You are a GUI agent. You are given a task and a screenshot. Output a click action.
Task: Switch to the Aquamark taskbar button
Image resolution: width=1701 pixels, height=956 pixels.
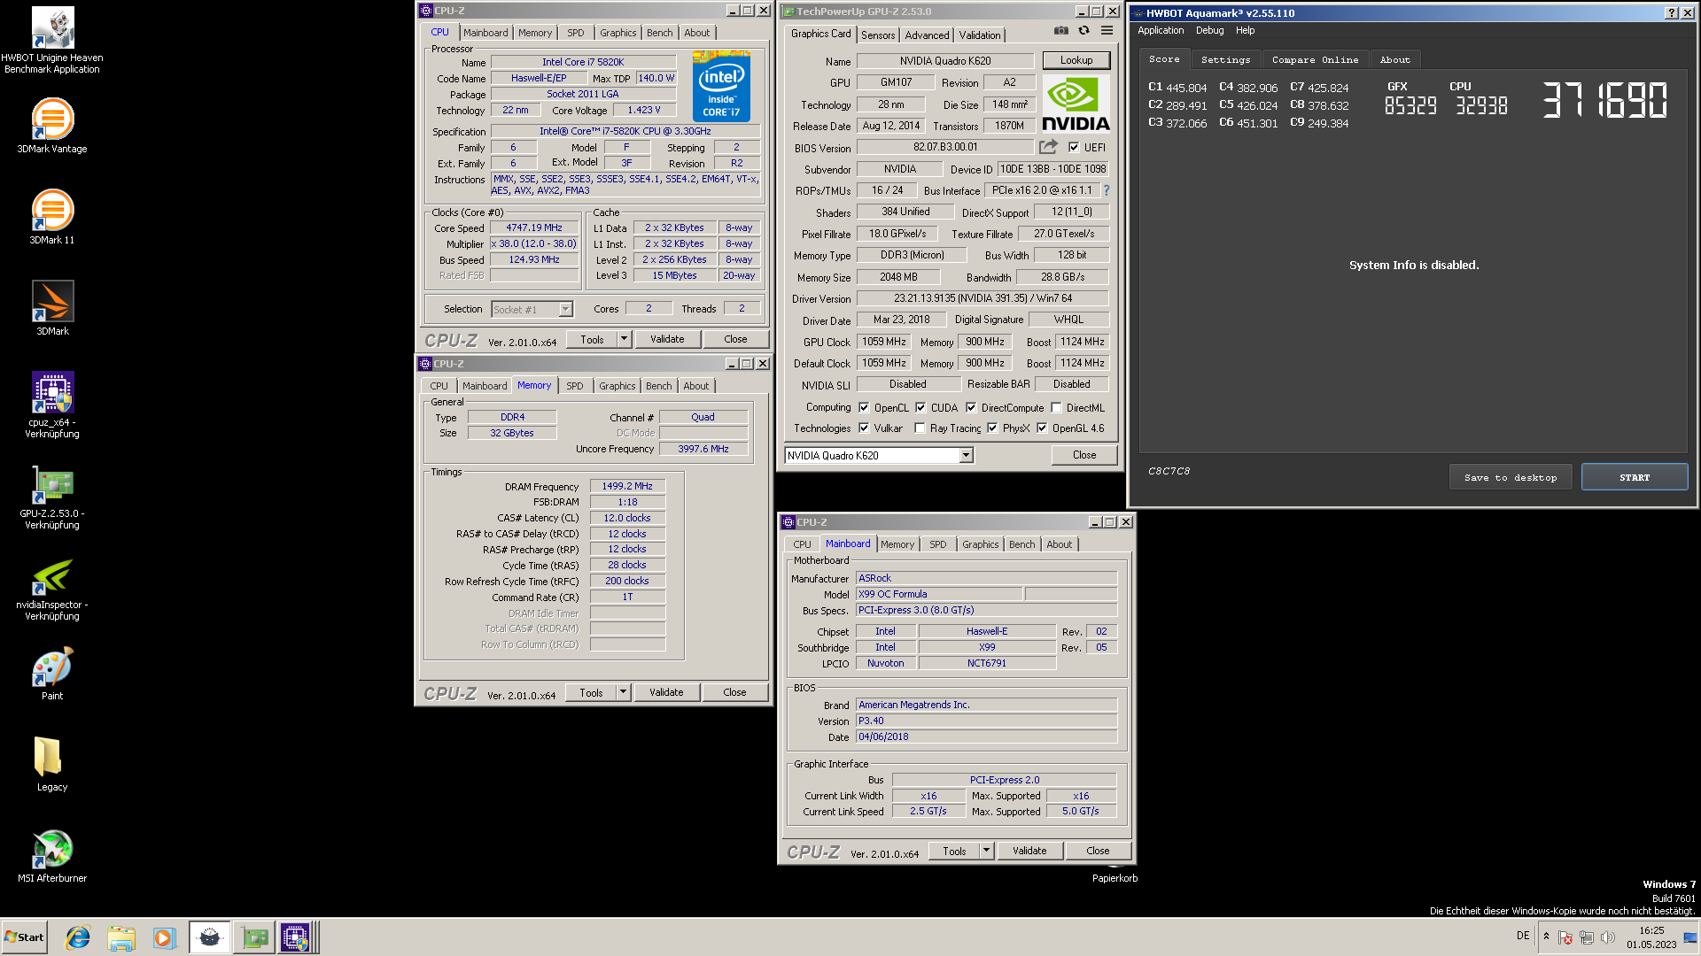[210, 937]
